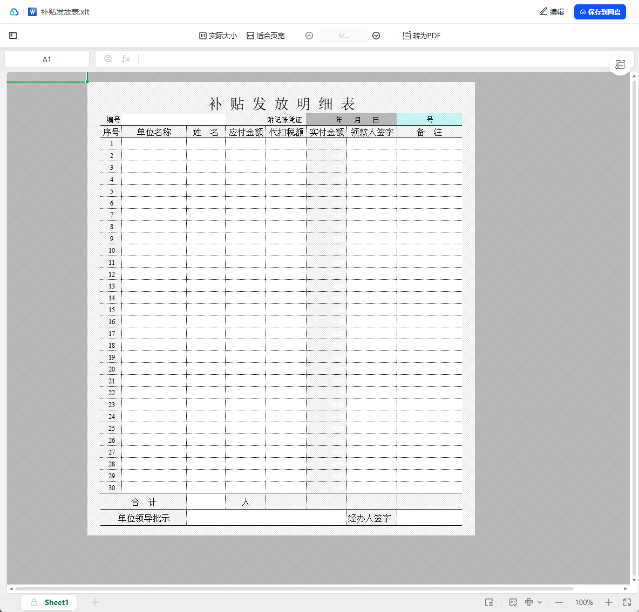
Task: Click the floating PDF export icon
Action: (620, 65)
